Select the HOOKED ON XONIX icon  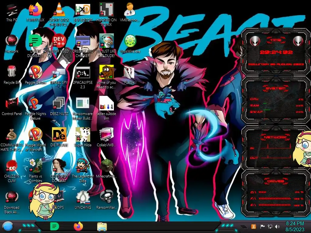(x=107, y=14)
